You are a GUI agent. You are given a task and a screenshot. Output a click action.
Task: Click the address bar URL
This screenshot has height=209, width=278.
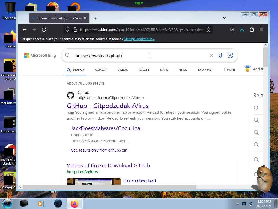click(142, 30)
